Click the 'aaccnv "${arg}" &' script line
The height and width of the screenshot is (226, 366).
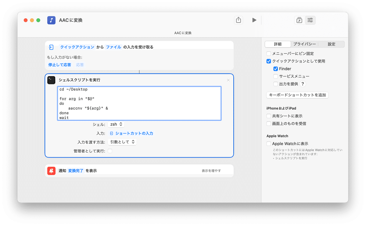[88, 108]
